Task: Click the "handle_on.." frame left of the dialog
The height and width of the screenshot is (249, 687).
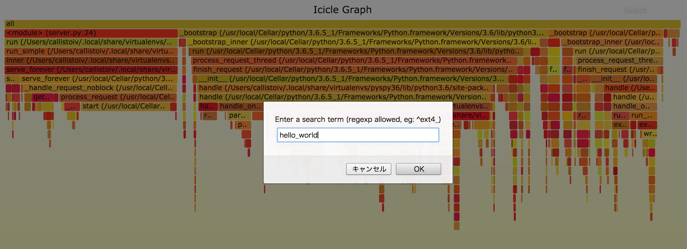Action: click(x=241, y=106)
